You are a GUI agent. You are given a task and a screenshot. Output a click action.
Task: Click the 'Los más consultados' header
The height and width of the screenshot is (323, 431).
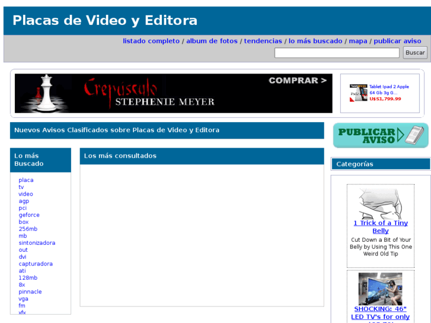tap(202, 156)
